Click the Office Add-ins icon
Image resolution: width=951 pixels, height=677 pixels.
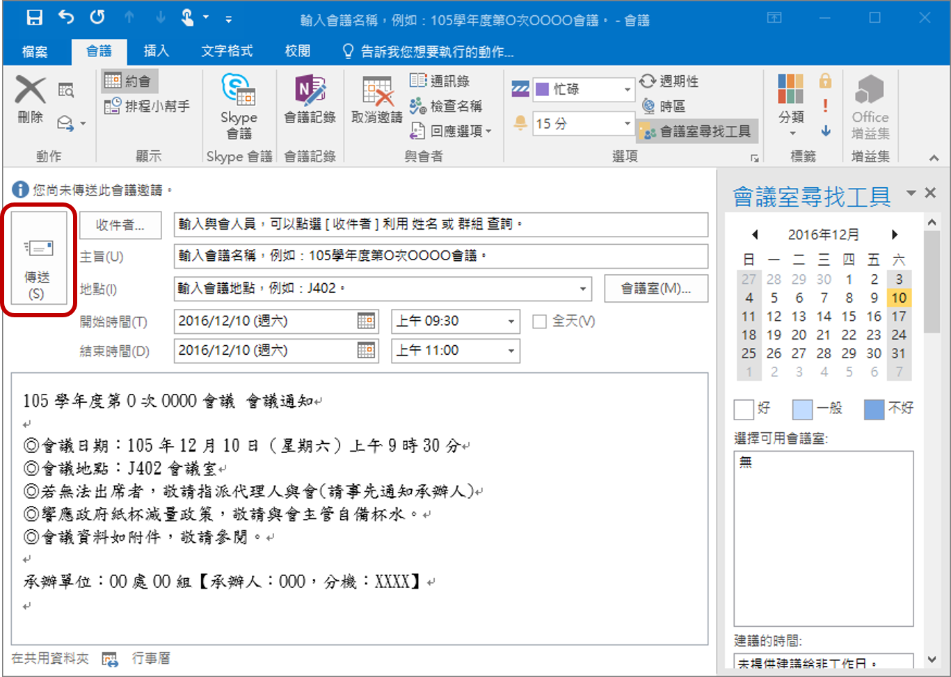870,90
